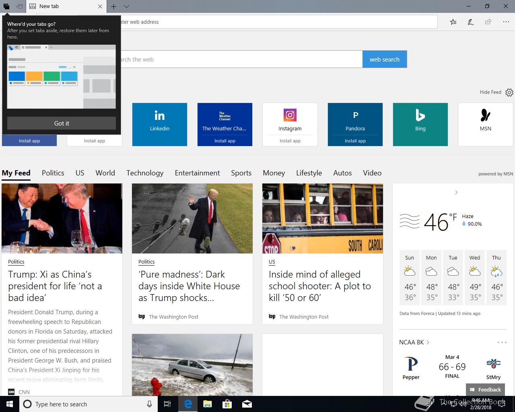Open the tabs you've set aside icon
Image resolution: width=515 pixels, height=412 pixels.
(6, 6)
